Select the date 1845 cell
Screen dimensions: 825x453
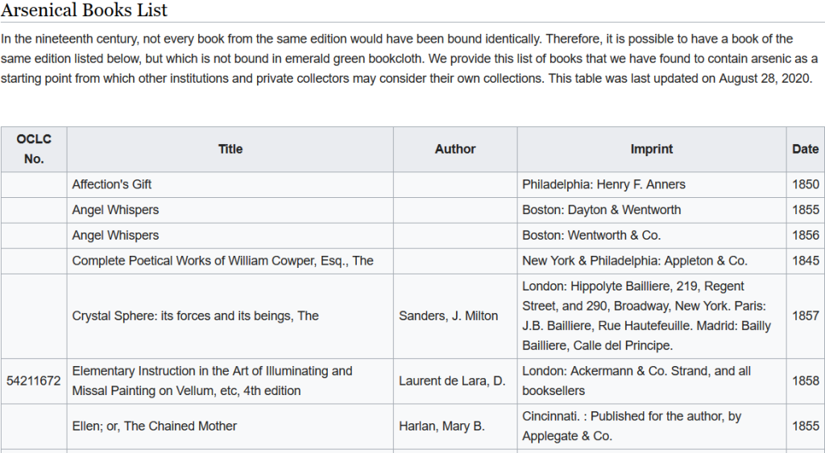[x=805, y=261]
